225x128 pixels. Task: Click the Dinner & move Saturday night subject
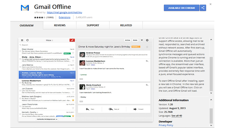104,47
